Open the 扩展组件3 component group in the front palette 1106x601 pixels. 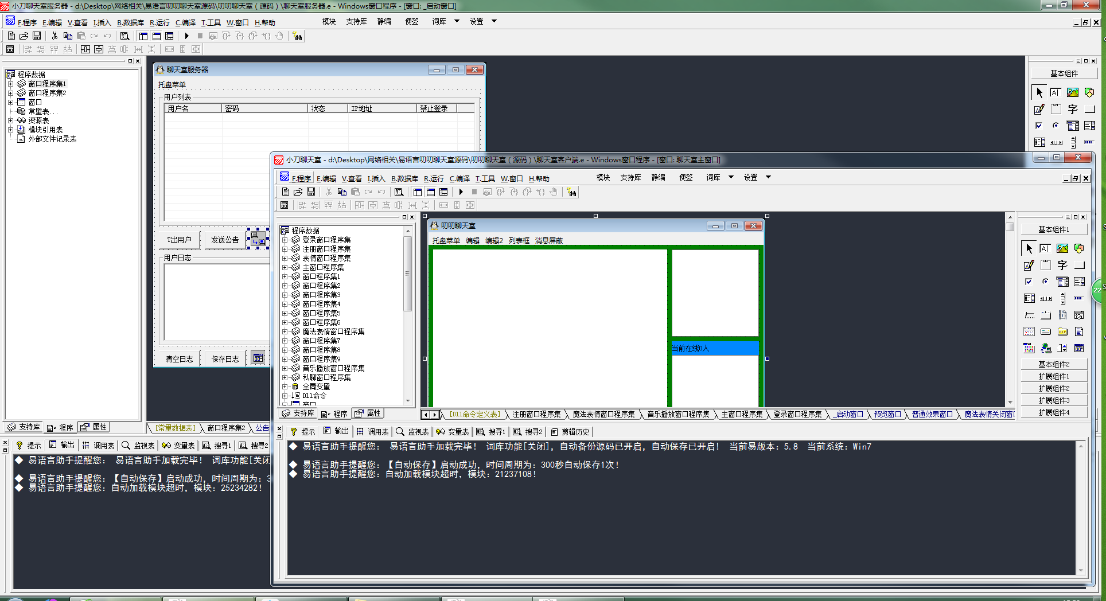[x=1054, y=400]
